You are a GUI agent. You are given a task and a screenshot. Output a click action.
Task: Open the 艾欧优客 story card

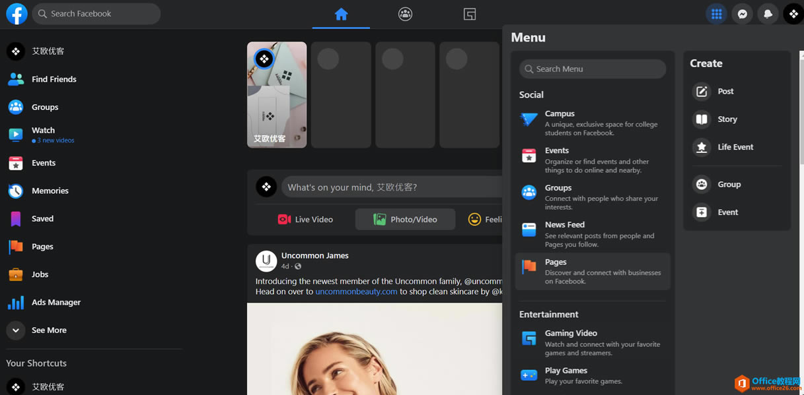pos(277,95)
